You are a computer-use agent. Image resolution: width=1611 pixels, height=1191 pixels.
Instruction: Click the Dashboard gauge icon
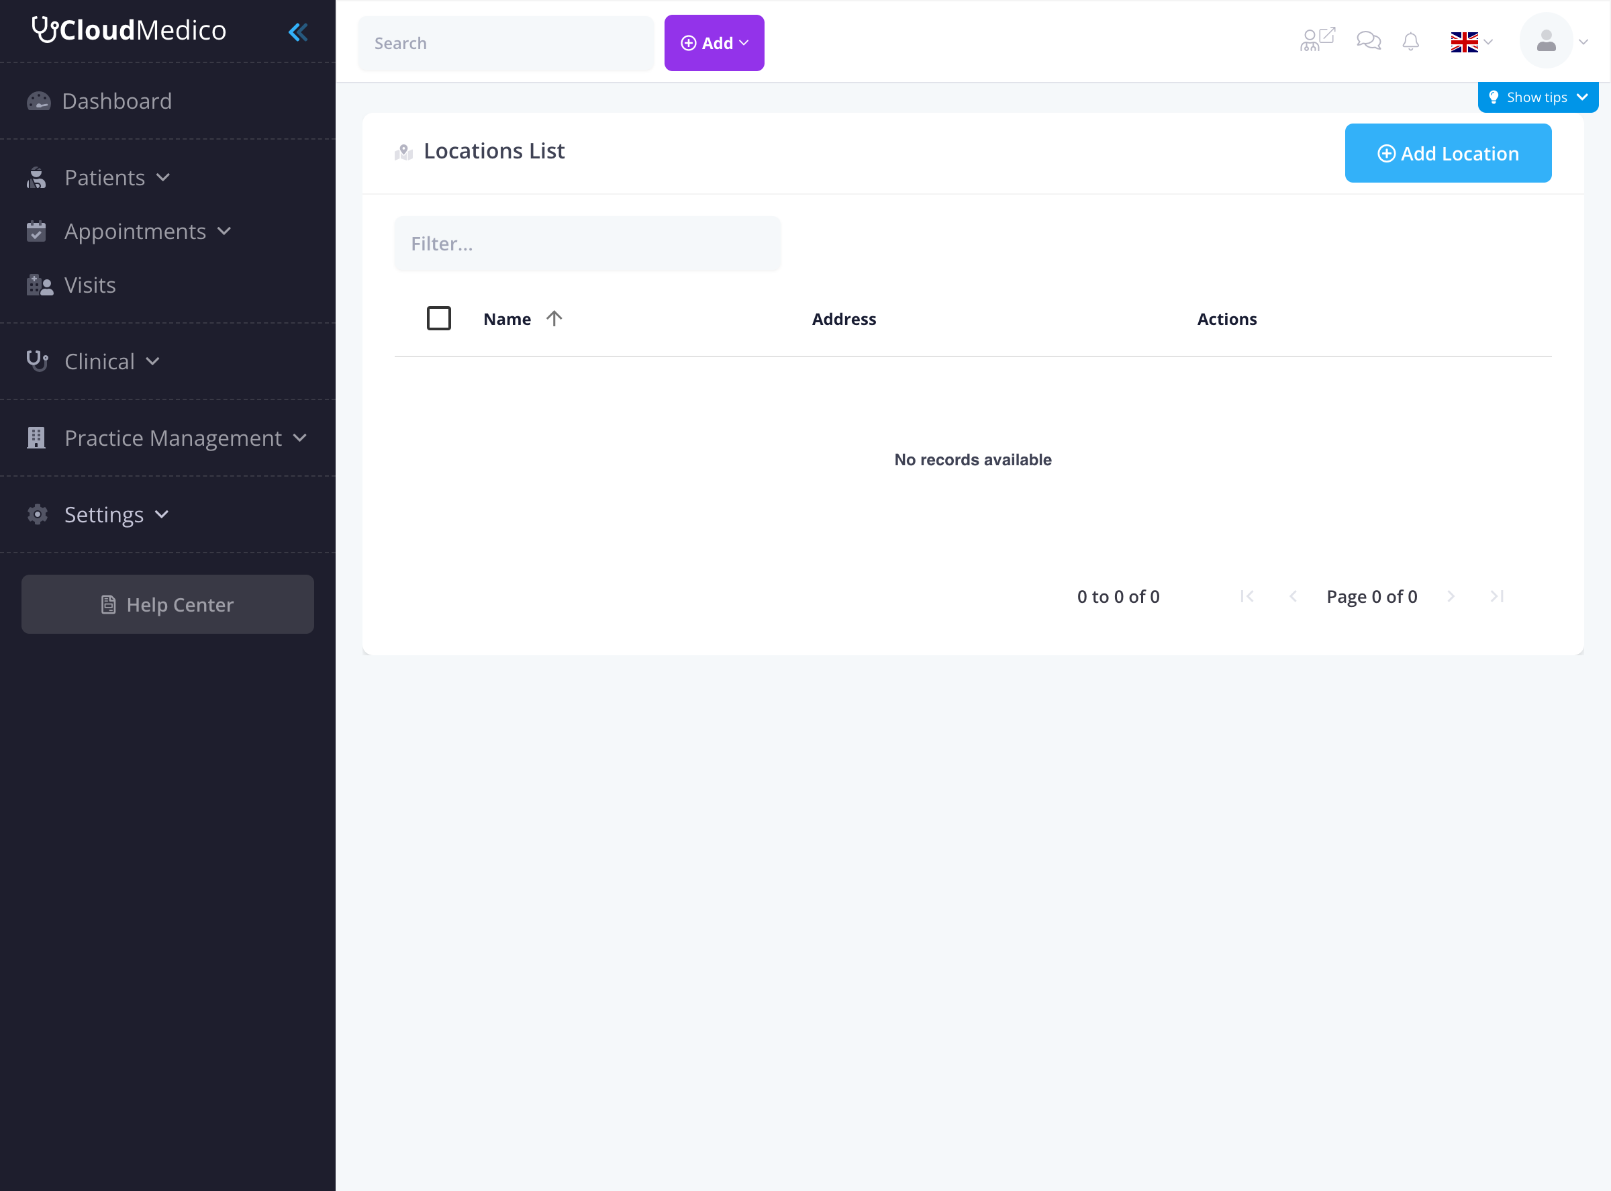tap(39, 101)
